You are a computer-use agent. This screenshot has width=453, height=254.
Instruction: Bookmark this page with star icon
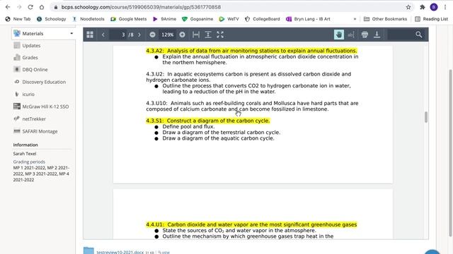coord(408,7)
